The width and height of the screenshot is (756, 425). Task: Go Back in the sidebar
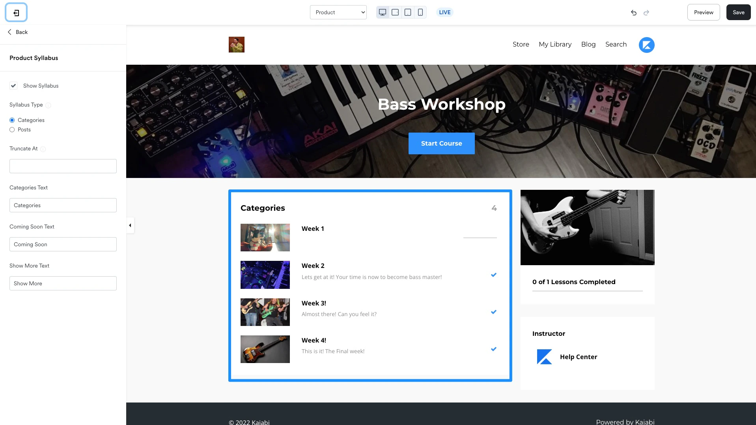pos(17,32)
